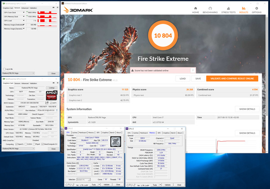Viewport: 270px width, 189px height.
Task: Click the LOAD button in 3DMark
Action: tap(183, 78)
